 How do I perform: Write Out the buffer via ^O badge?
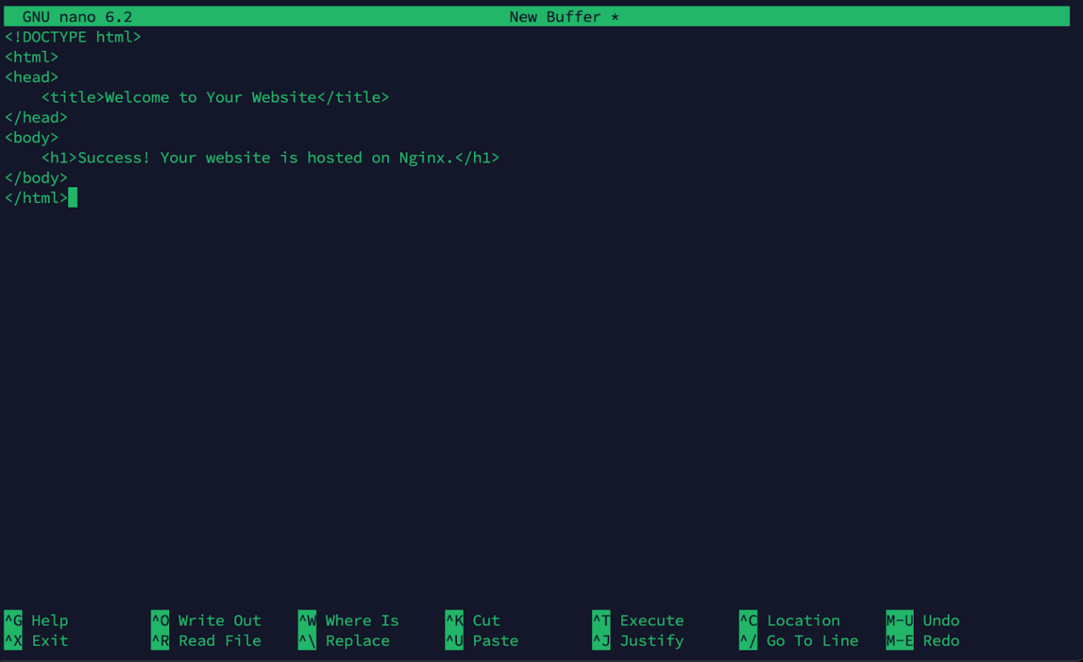pos(159,620)
